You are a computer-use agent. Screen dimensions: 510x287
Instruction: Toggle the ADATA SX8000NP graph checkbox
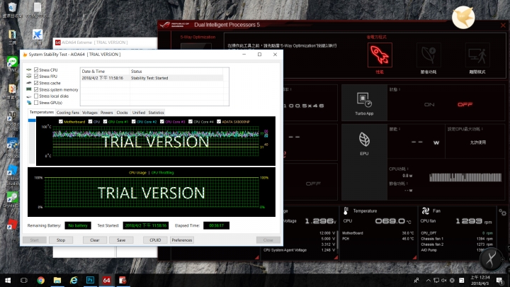pyautogui.click(x=219, y=122)
